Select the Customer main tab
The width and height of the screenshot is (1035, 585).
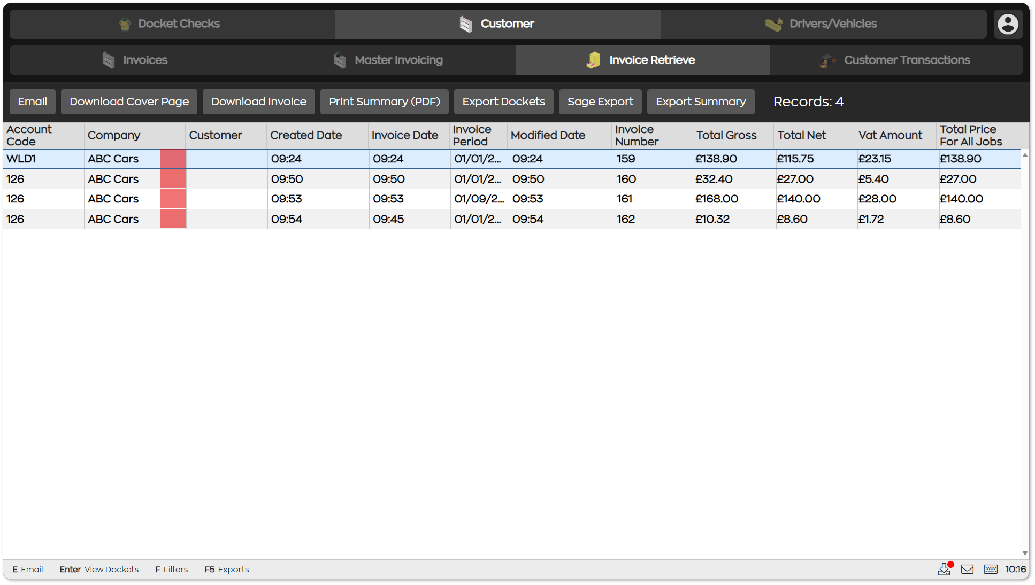pyautogui.click(x=498, y=24)
